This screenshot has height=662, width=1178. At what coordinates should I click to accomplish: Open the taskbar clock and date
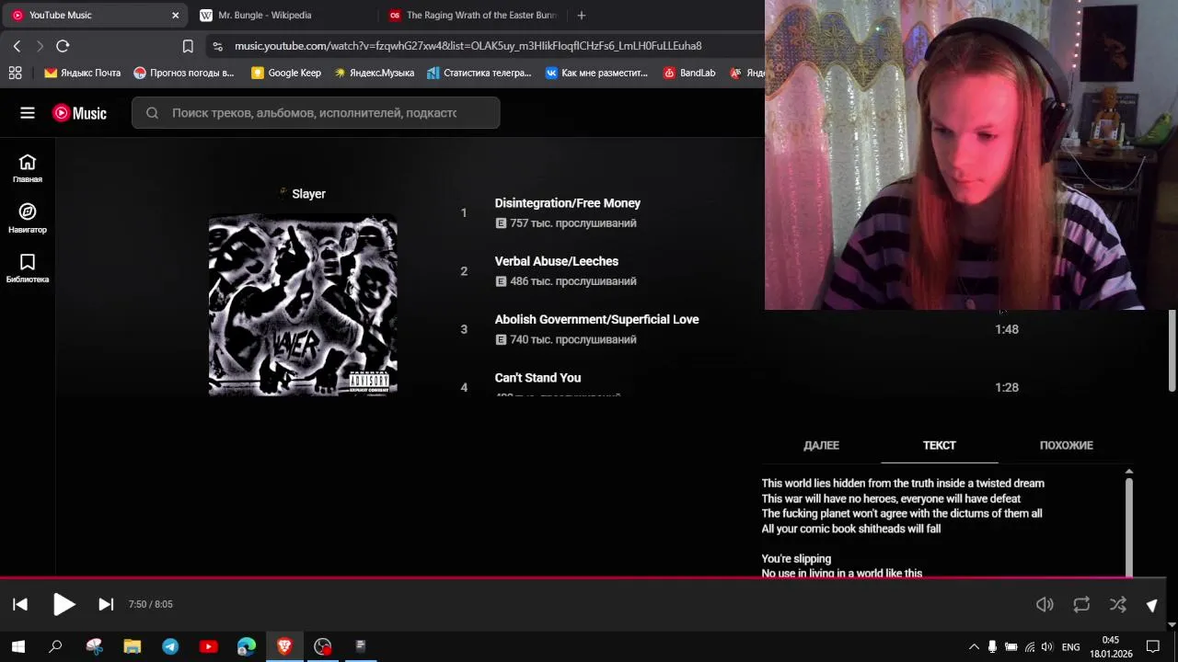(x=1111, y=647)
